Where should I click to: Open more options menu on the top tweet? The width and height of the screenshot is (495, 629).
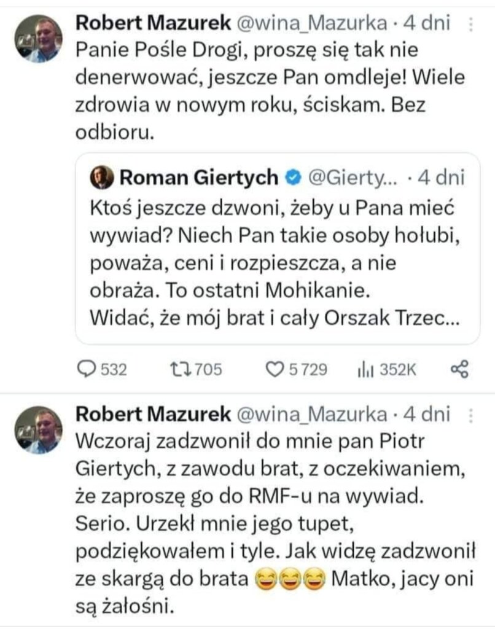click(470, 25)
